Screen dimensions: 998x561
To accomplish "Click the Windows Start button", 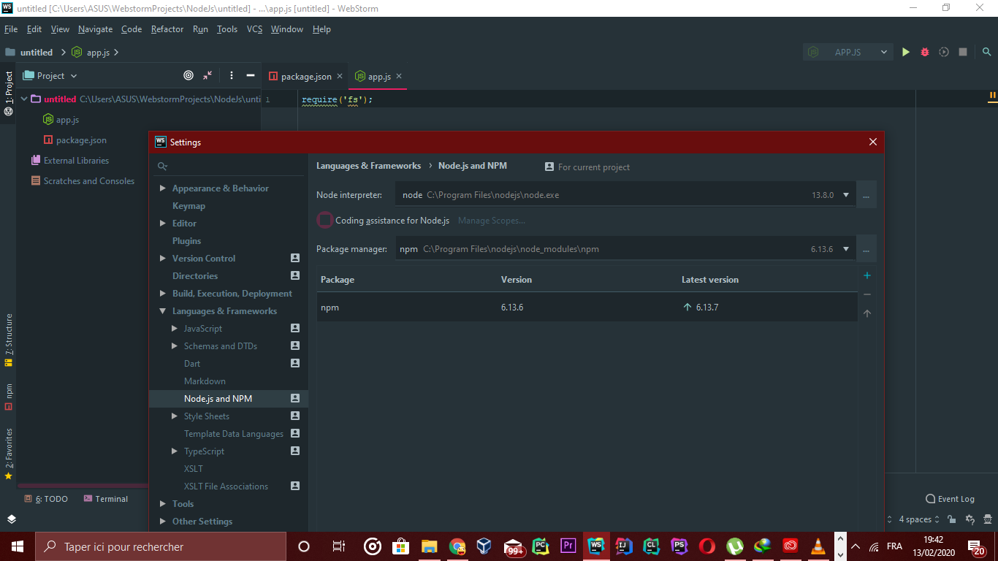I will click(17, 546).
